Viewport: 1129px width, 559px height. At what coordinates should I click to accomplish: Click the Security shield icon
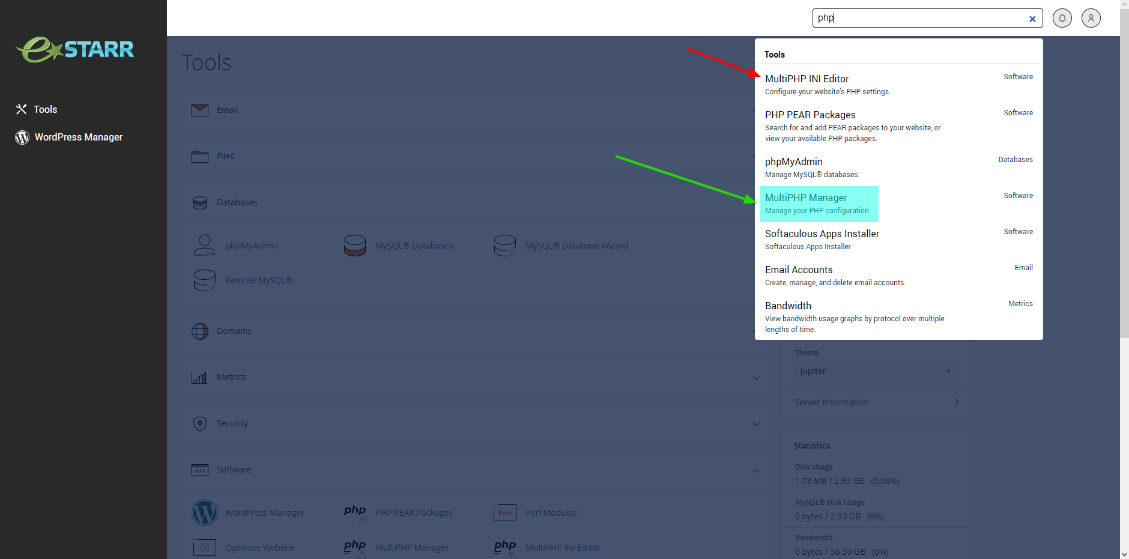point(200,424)
